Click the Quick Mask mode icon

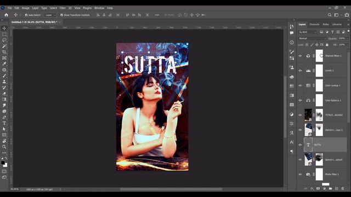pyautogui.click(x=4, y=171)
